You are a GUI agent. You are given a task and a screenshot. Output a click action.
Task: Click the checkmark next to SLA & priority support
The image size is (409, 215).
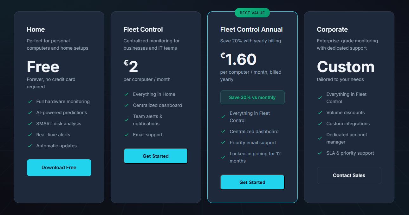(x=320, y=153)
